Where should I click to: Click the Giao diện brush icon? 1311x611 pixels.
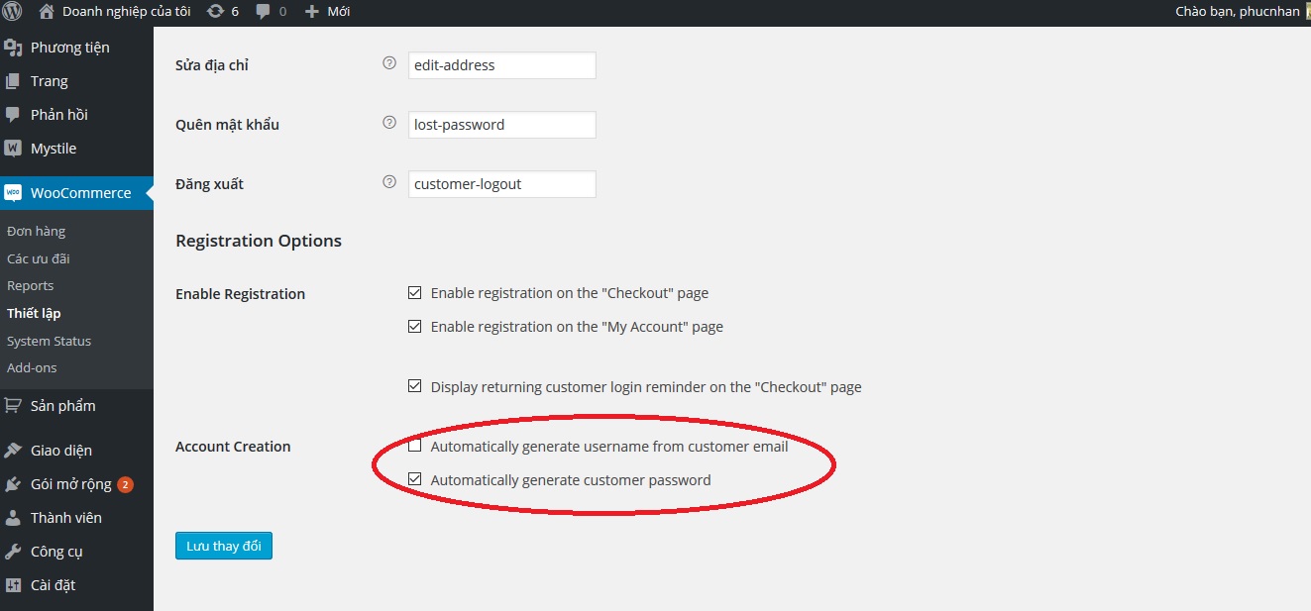13,451
